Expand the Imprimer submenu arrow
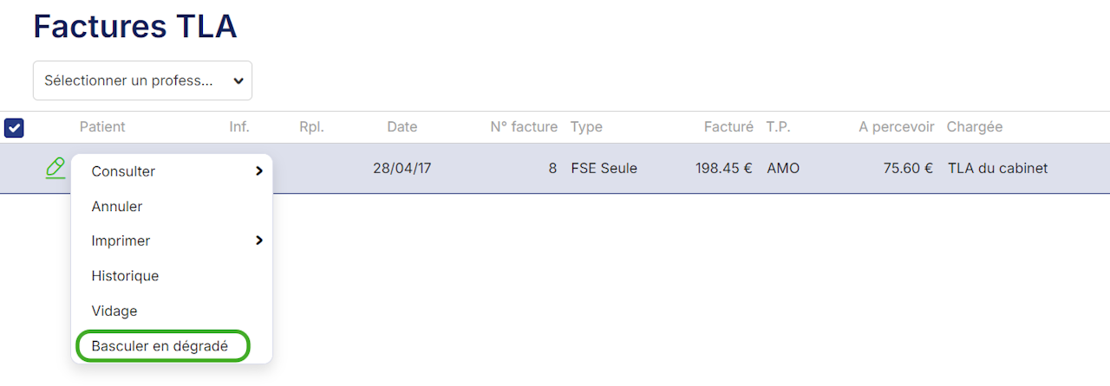The image size is (1110, 386). [258, 241]
